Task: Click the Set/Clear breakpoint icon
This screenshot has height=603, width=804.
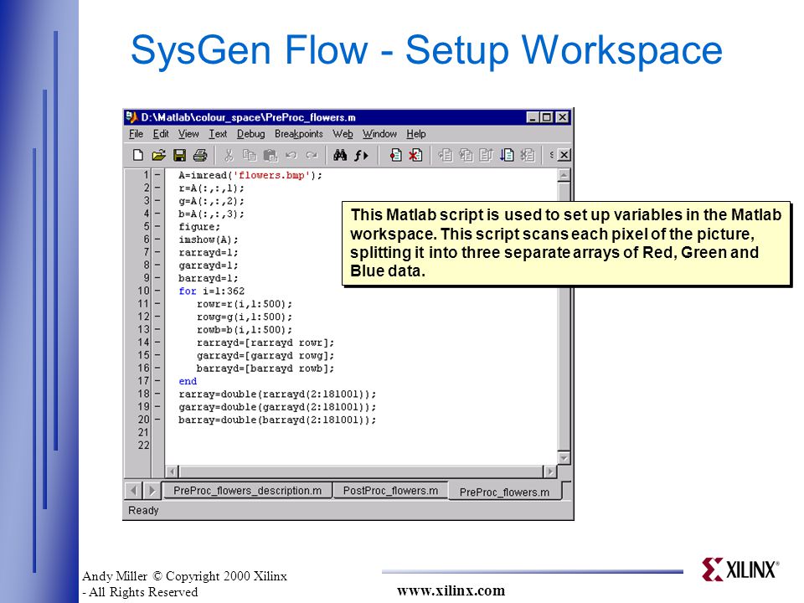Action: point(395,155)
